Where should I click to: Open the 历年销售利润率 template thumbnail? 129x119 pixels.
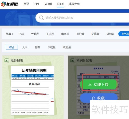pos(33,90)
